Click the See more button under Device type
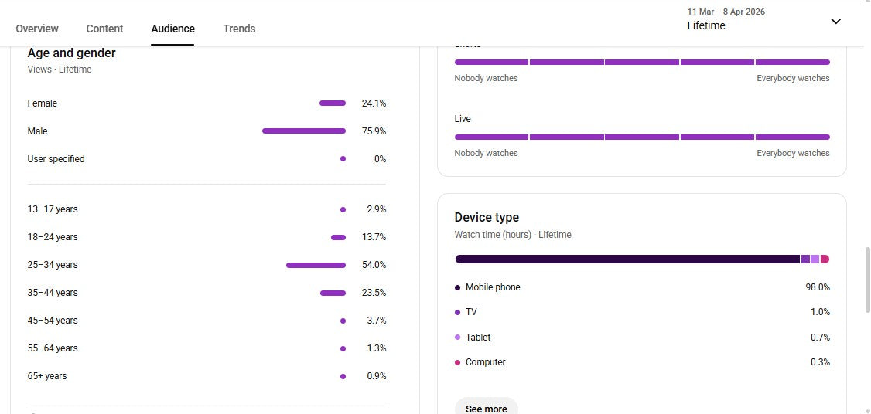This screenshot has width=871, height=414. point(486,409)
